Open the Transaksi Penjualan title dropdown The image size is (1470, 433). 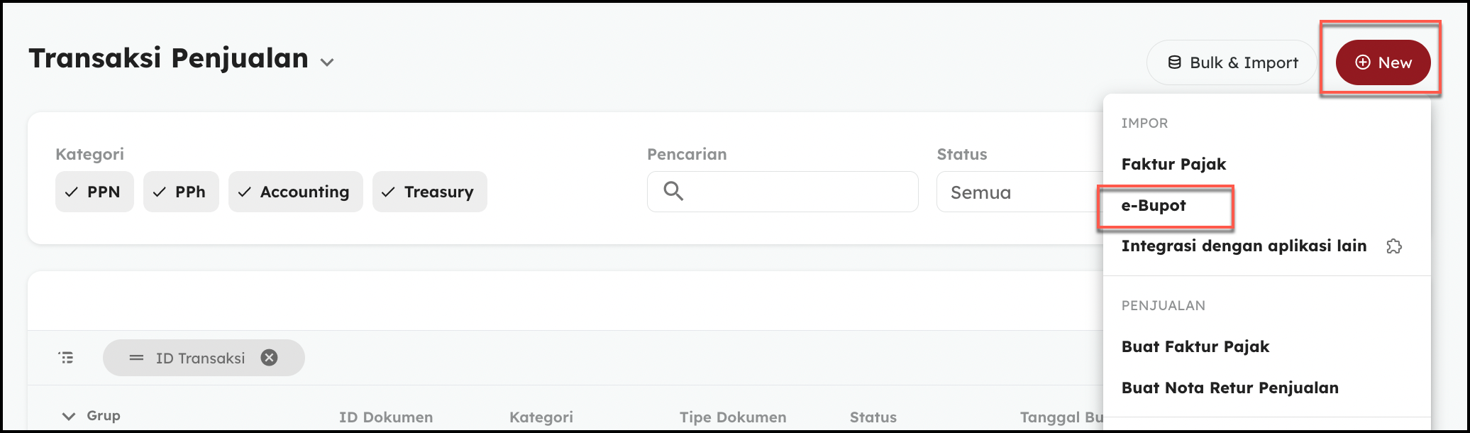[326, 62]
